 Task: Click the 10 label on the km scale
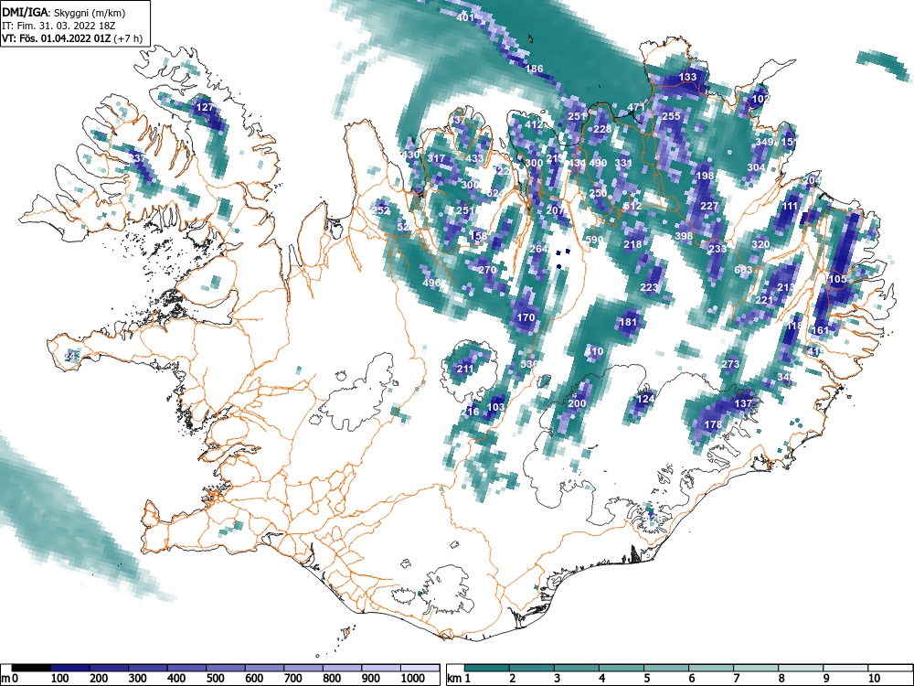874,679
